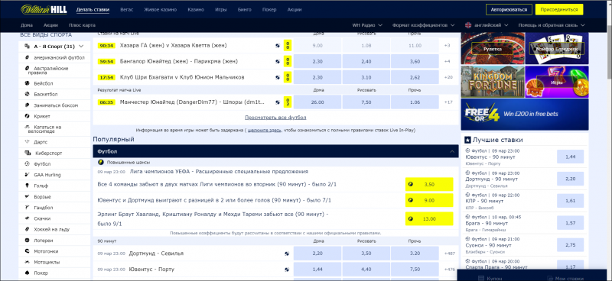Click the handball icon next to Гандбол
Screen dimensions: 612x281
pos(27,208)
